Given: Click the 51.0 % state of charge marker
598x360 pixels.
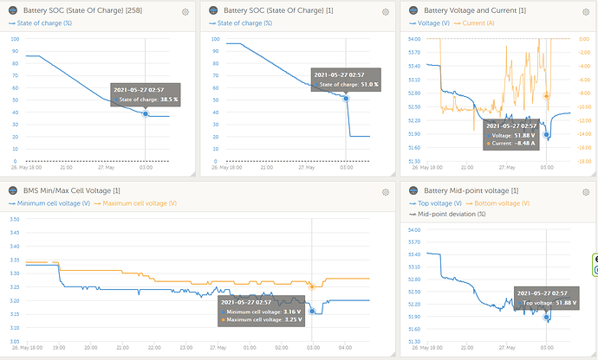Looking at the screenshot, I should coord(346,99).
